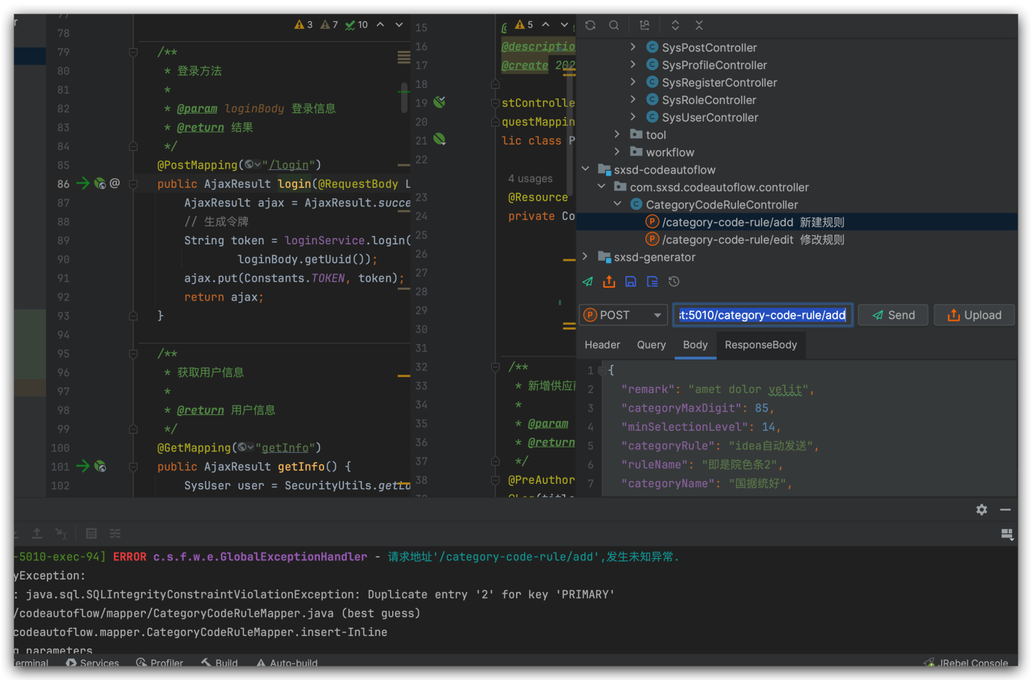Click the "getInfo" mapping URL link on line 100
1032x680 pixels.
click(285, 448)
